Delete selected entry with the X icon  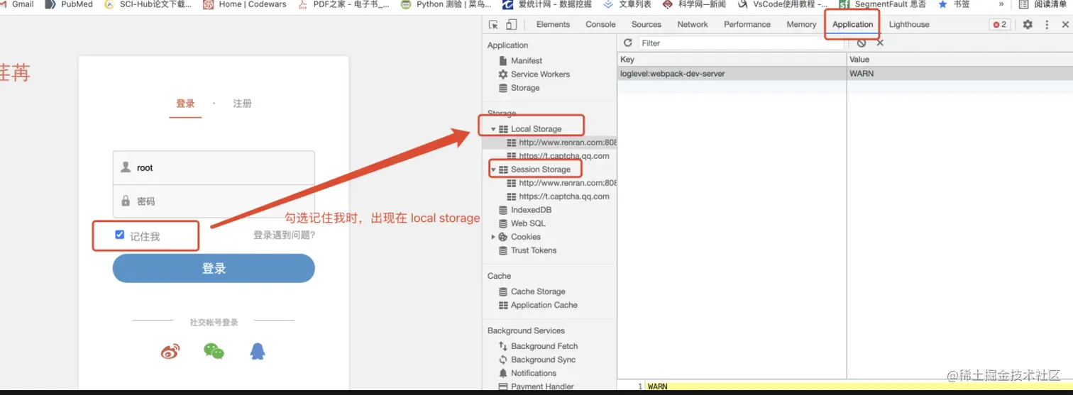pyautogui.click(x=880, y=43)
